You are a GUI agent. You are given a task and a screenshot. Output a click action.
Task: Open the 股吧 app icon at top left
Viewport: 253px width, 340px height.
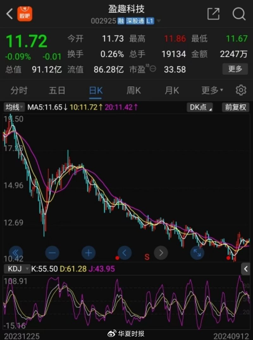point(25,14)
